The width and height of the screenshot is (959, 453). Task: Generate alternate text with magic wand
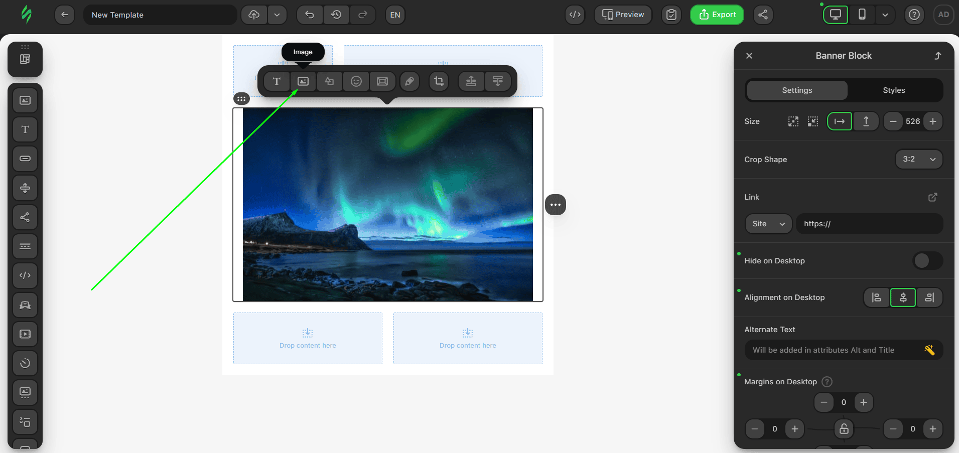[929, 350]
